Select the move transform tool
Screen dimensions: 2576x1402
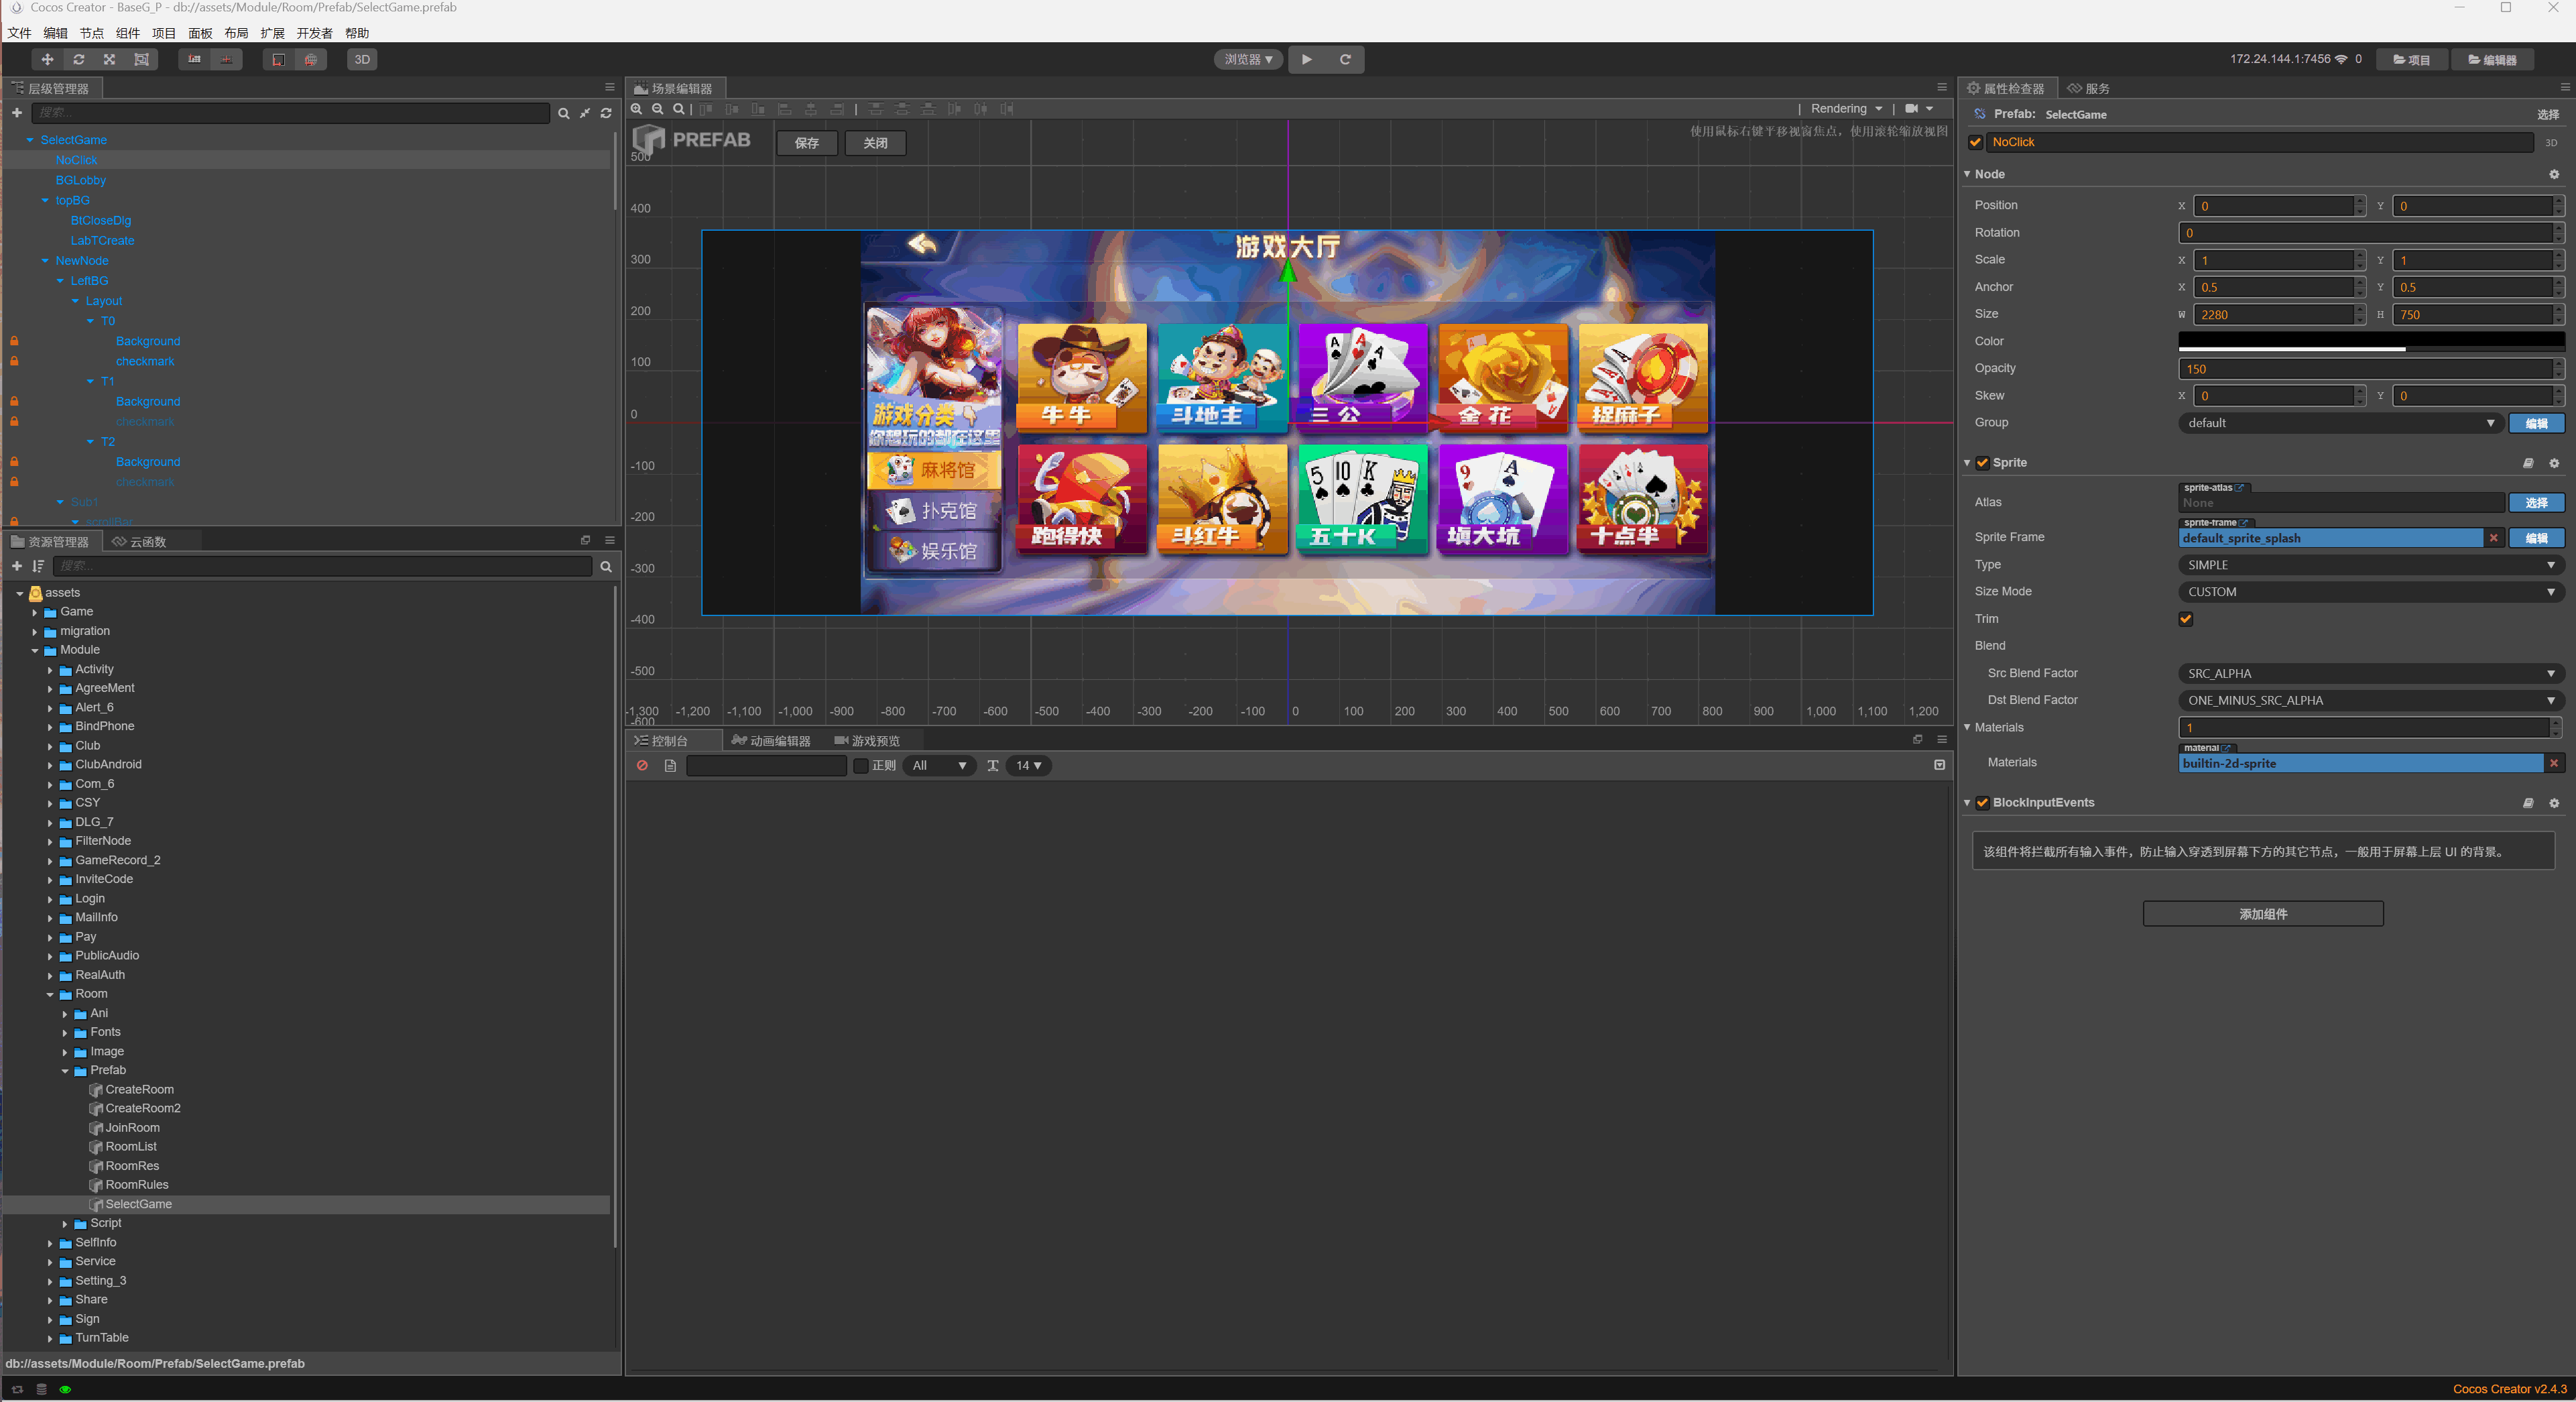click(47, 60)
